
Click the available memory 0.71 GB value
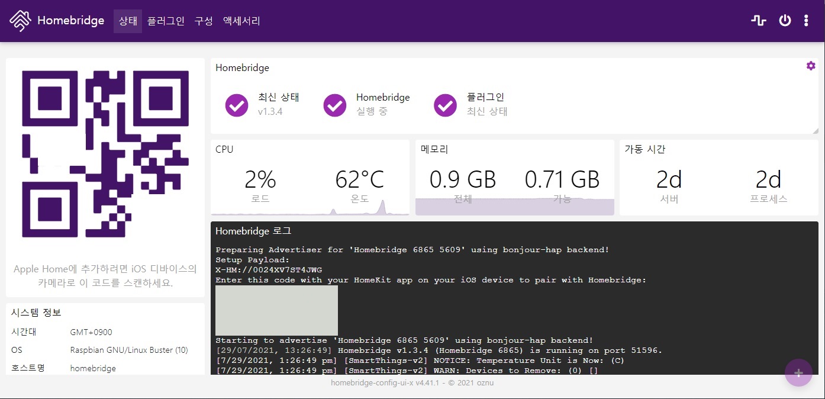(562, 179)
